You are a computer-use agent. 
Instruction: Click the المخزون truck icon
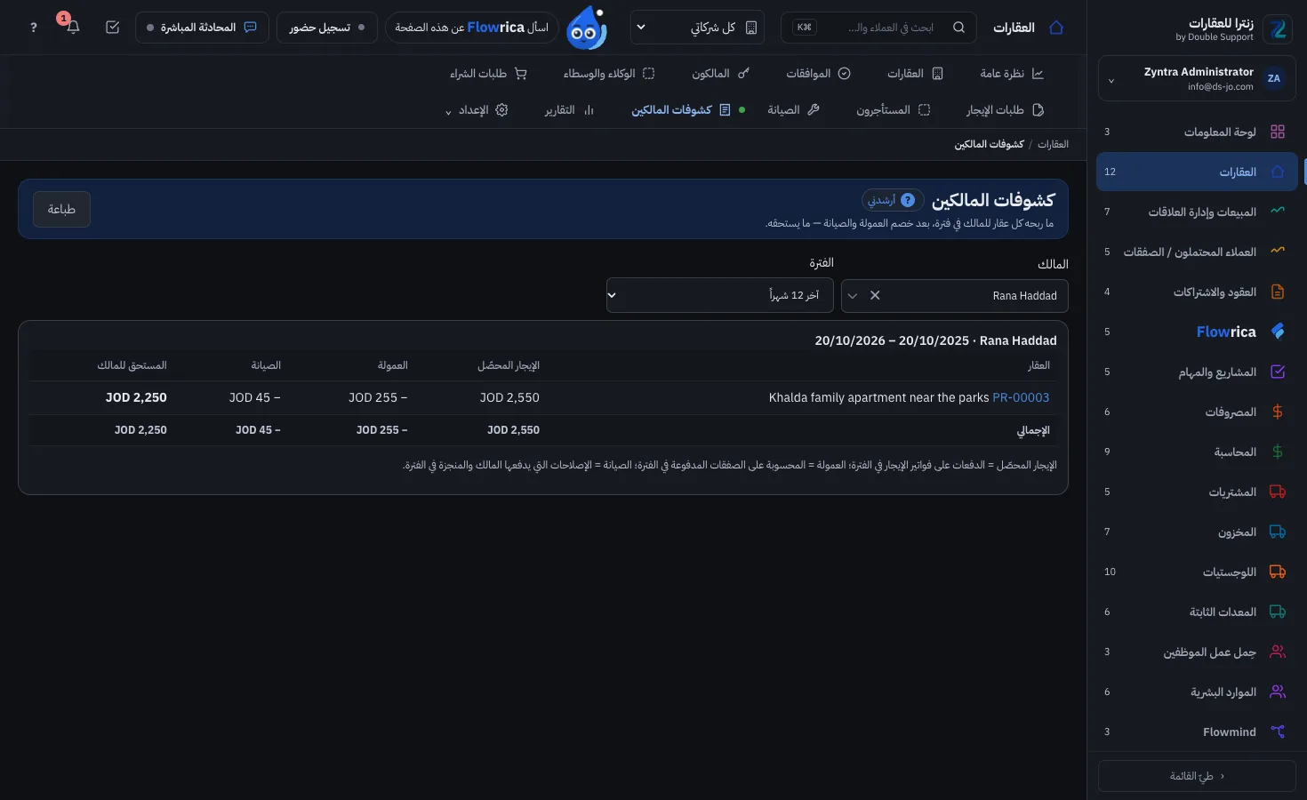(x=1278, y=532)
